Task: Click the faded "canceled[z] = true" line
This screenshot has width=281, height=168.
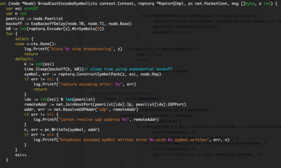Action: (171, 32)
